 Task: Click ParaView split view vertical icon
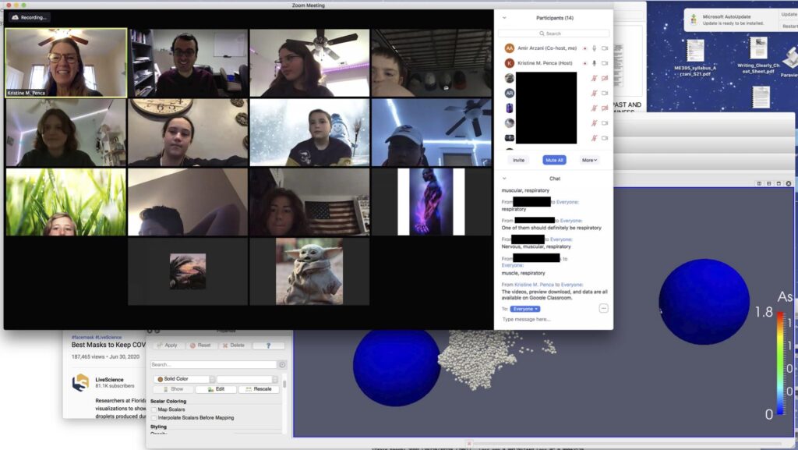[x=769, y=183]
